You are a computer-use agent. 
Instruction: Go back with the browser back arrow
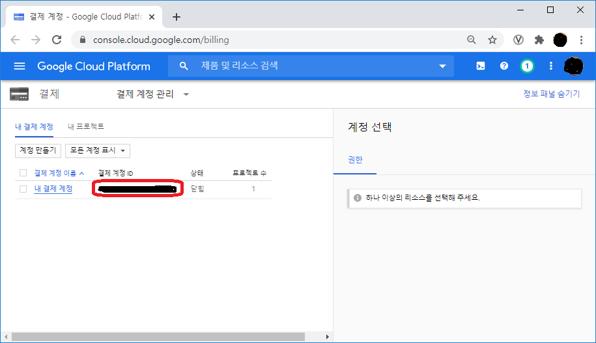click(15, 40)
